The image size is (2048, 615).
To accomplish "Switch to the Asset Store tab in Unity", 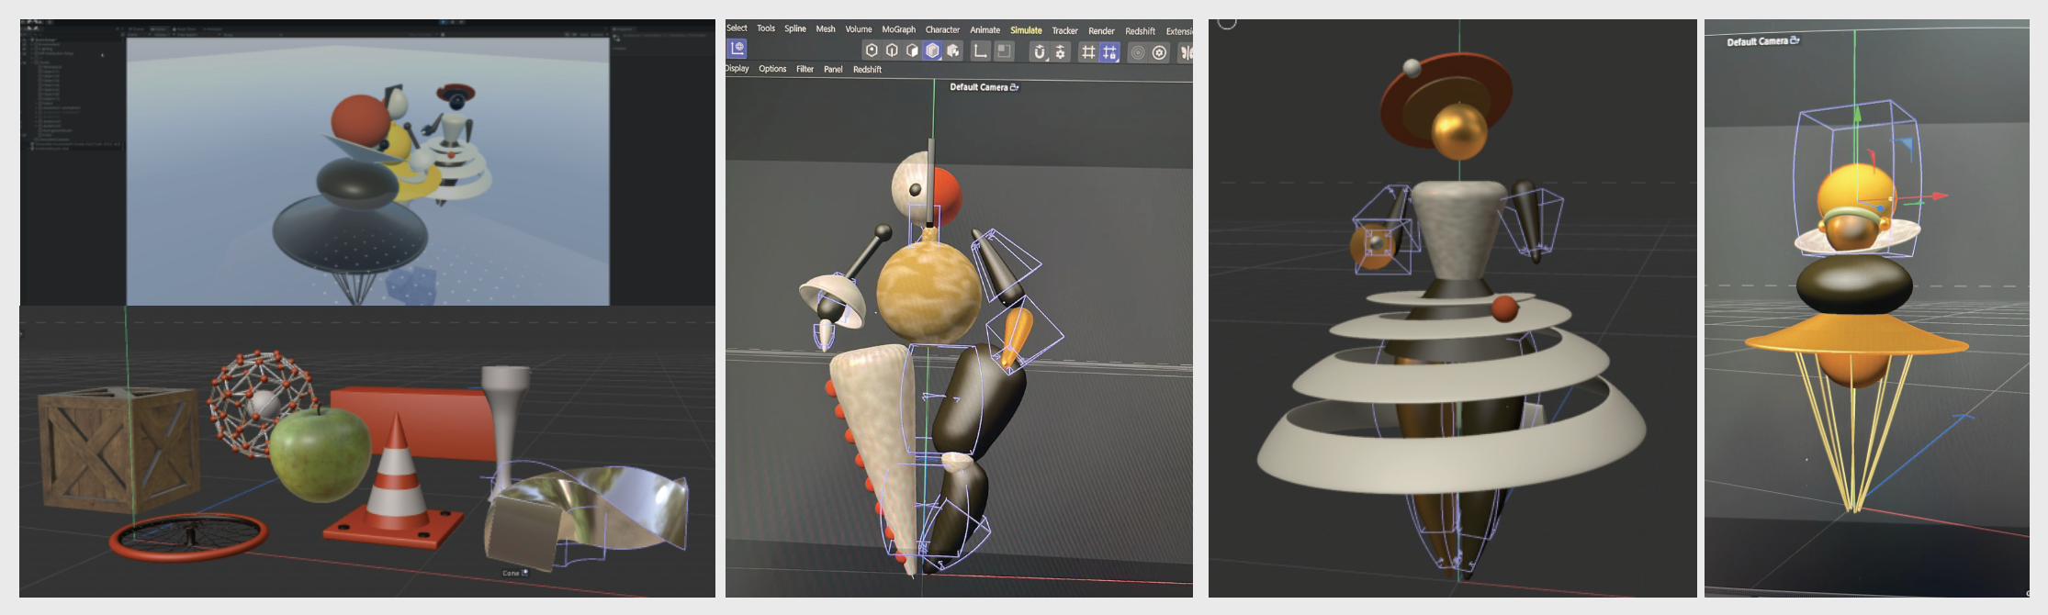I will 185,29.
